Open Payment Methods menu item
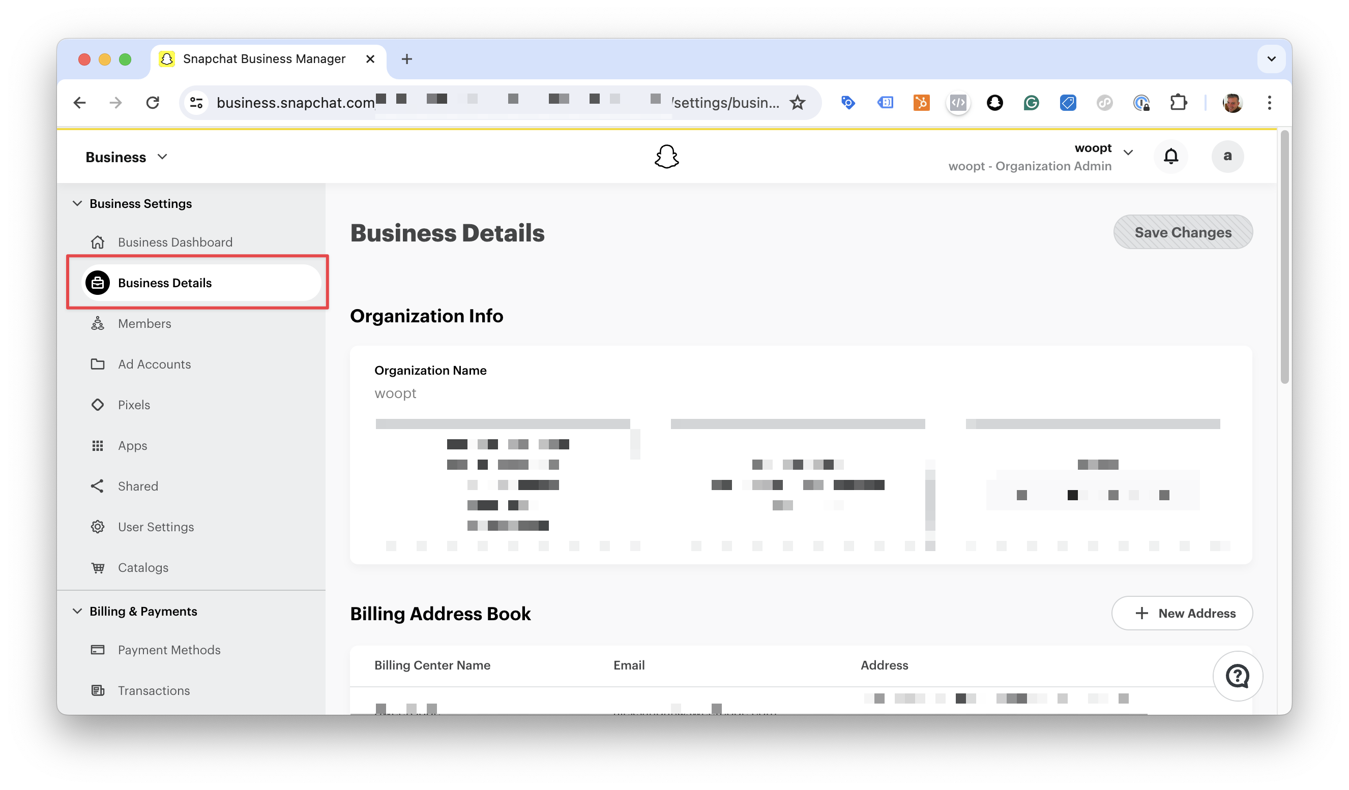 click(169, 650)
